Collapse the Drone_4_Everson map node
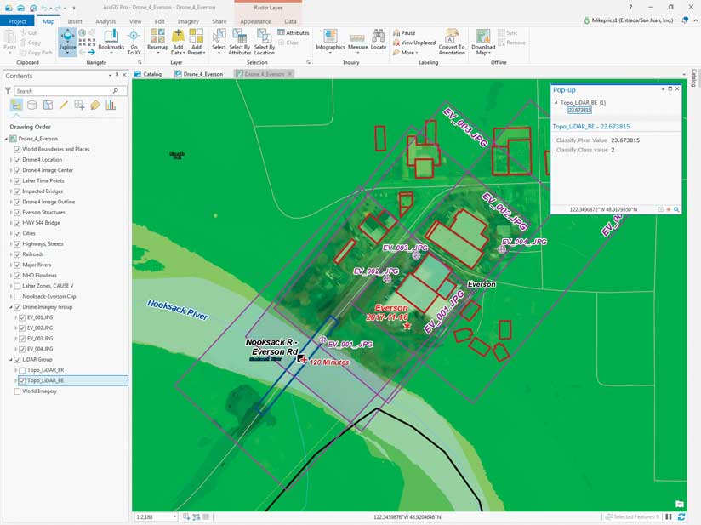This screenshot has width=701, height=525. (6, 139)
